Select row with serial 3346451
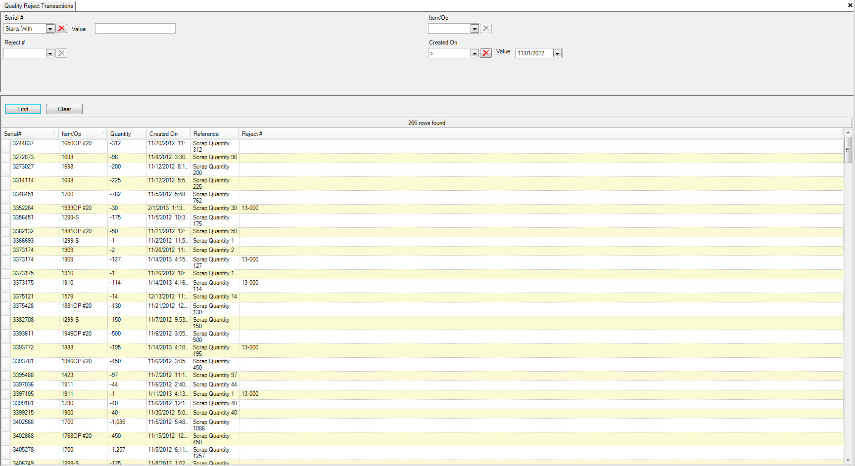 [x=422, y=197]
